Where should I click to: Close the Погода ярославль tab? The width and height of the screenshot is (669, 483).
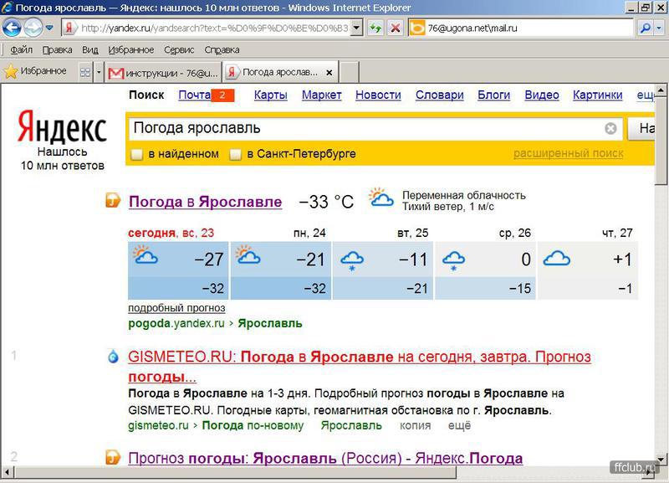tap(329, 73)
